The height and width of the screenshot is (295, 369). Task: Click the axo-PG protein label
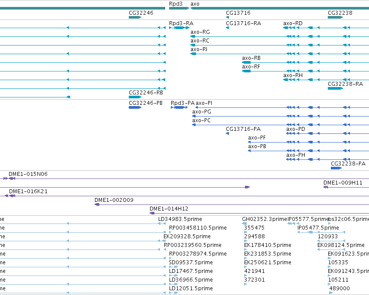pyautogui.click(x=202, y=112)
